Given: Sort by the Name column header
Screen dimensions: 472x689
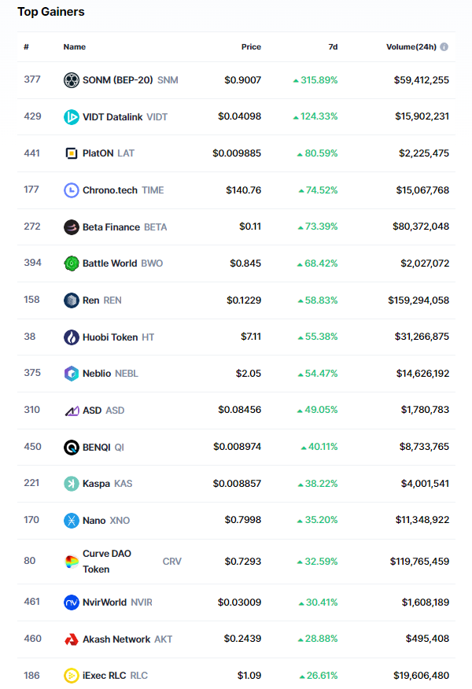Looking at the screenshot, I should coord(75,47).
